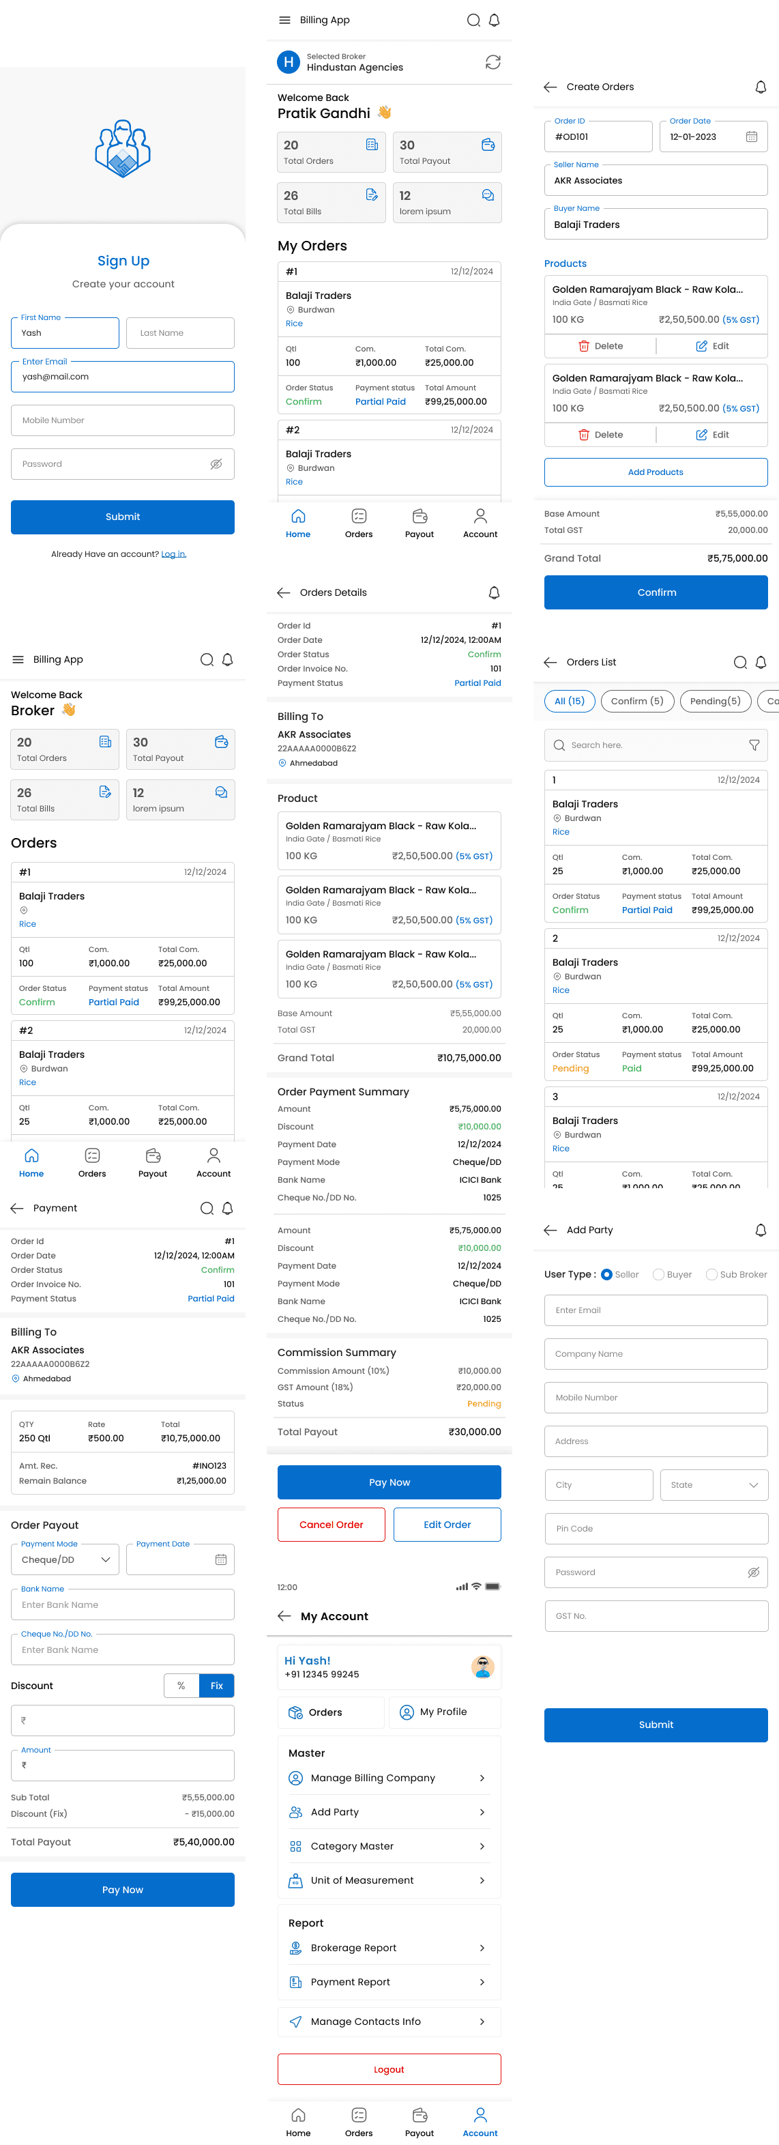The height and width of the screenshot is (2145, 779).
Task: Toggle password visibility on Sign Up form
Action: [x=216, y=465]
